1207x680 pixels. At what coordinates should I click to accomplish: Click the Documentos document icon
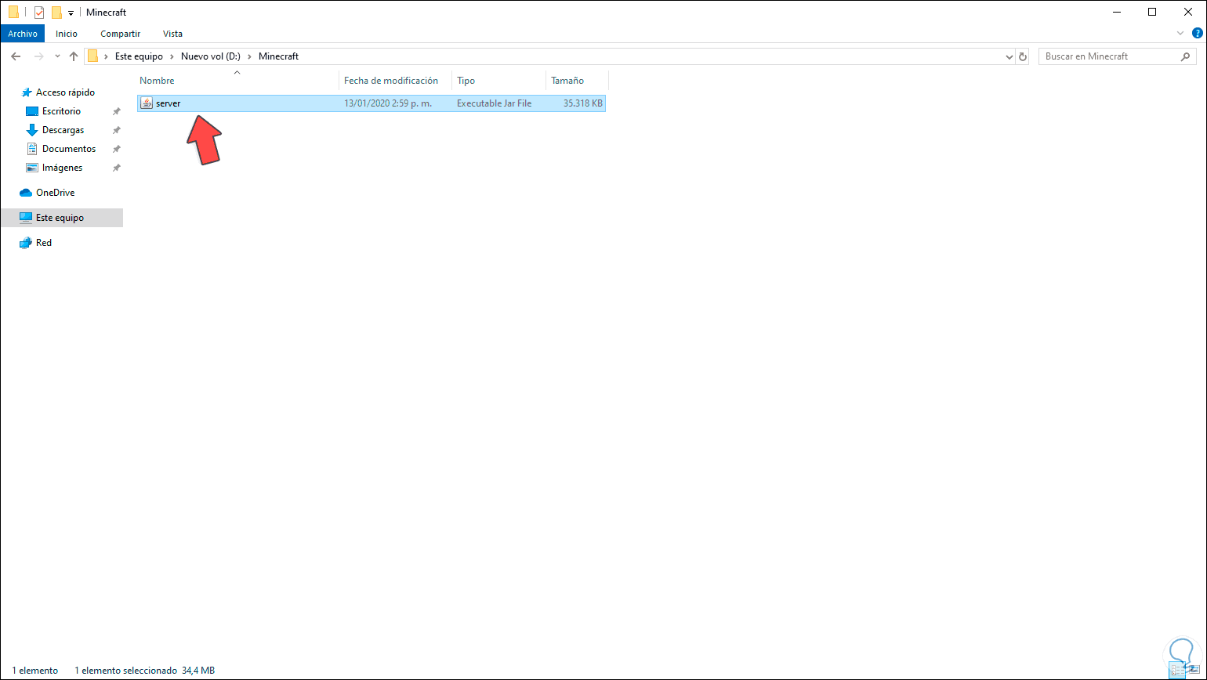(32, 149)
